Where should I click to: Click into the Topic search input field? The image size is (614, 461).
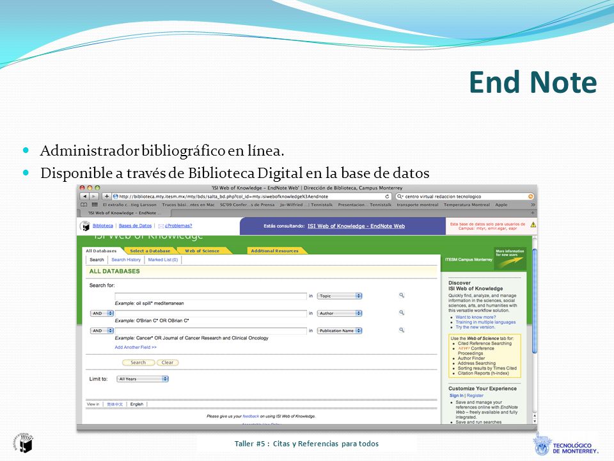pyautogui.click(x=210, y=296)
